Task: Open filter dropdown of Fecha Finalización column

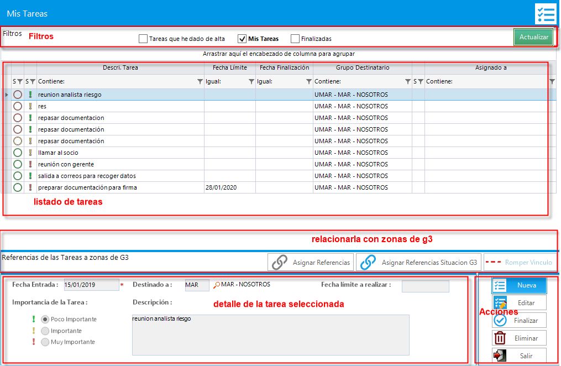Action: click(x=309, y=82)
